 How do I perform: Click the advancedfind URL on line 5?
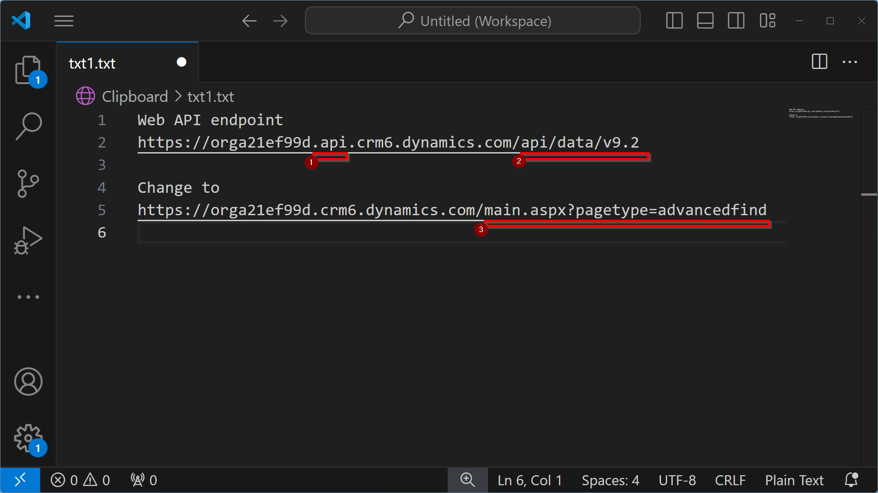coord(452,210)
